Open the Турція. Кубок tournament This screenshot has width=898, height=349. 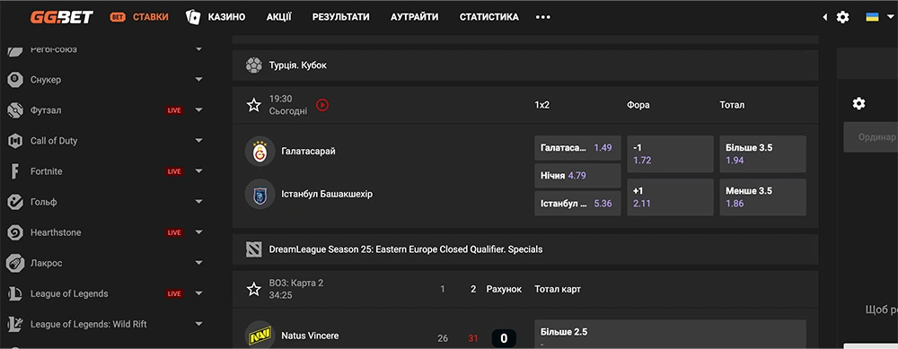click(x=298, y=65)
